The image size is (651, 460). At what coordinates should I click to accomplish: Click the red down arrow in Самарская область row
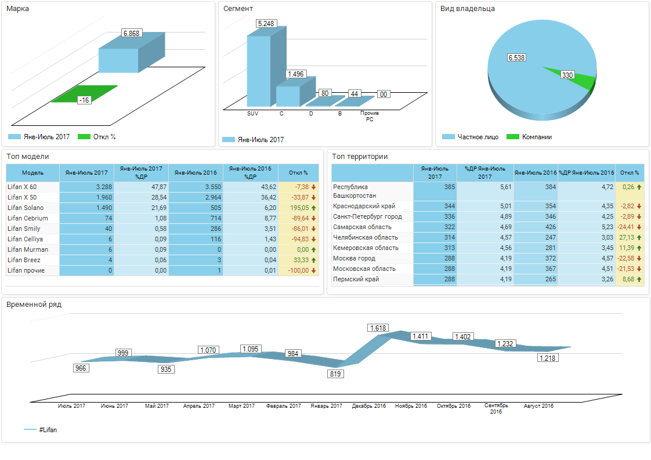click(x=639, y=227)
